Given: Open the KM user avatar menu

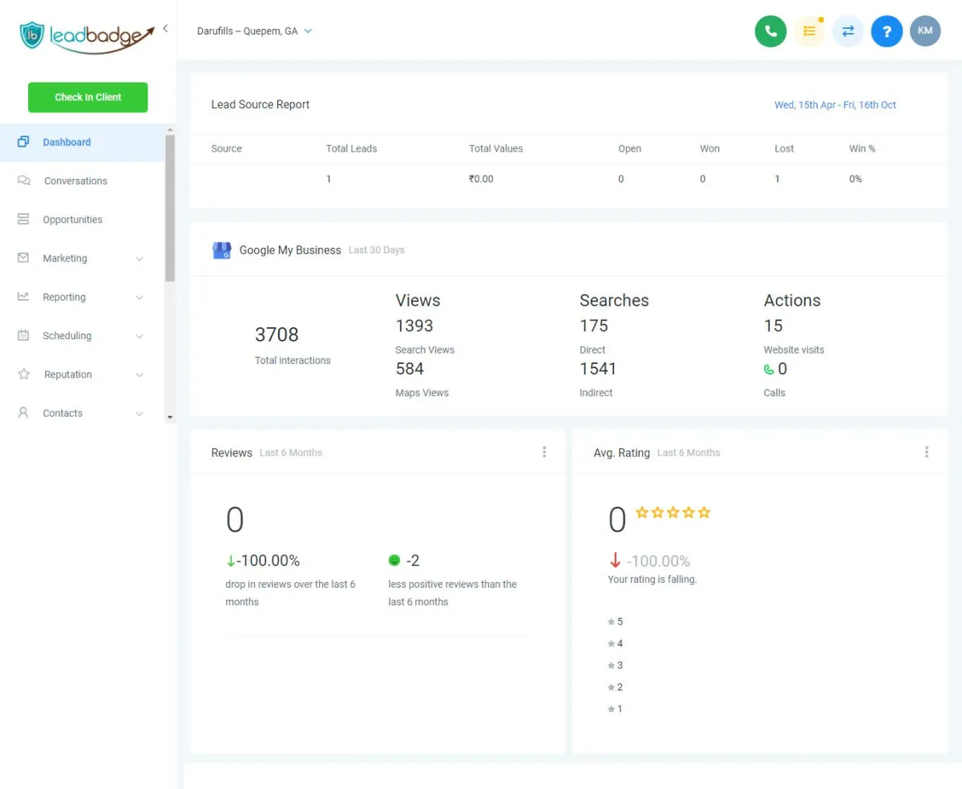Looking at the screenshot, I should (925, 30).
